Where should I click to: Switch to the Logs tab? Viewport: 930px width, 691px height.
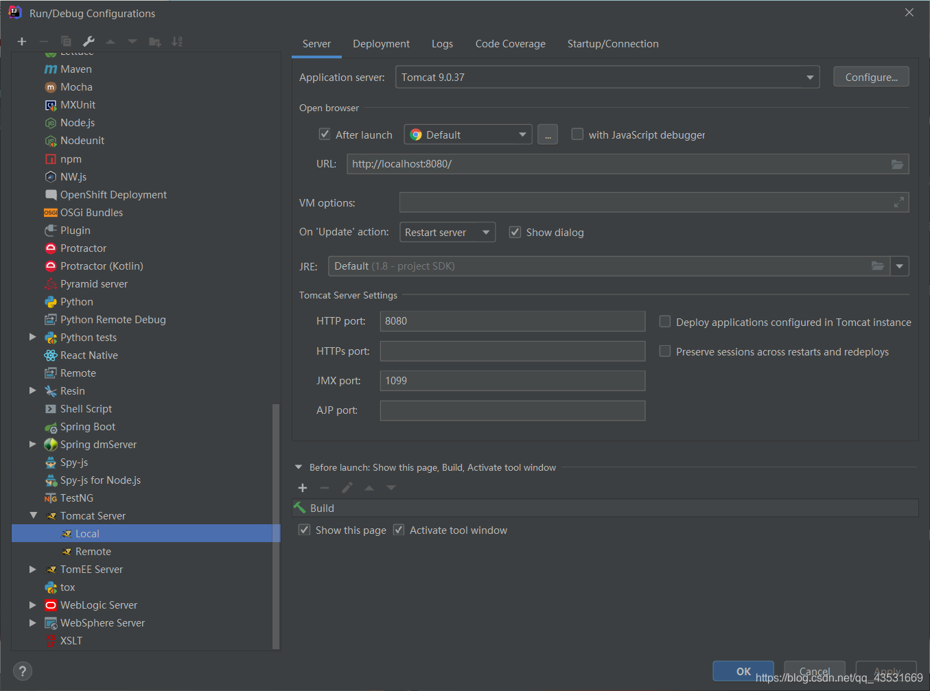pyautogui.click(x=442, y=44)
